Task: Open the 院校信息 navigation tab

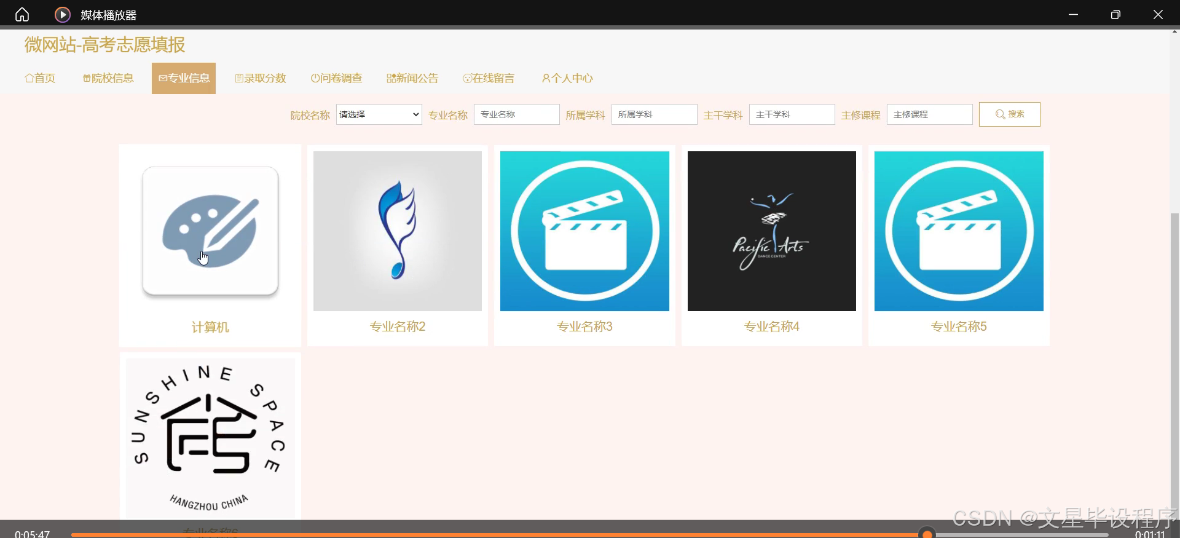Action: 108,78
